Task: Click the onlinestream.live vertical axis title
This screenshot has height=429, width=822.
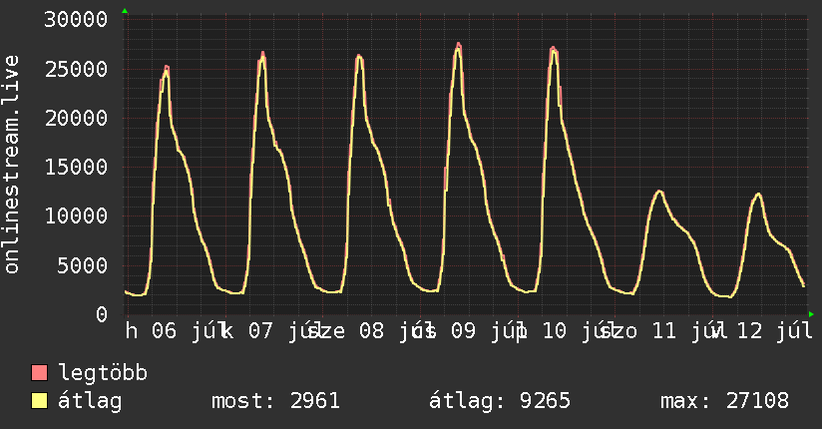Action: 11,165
